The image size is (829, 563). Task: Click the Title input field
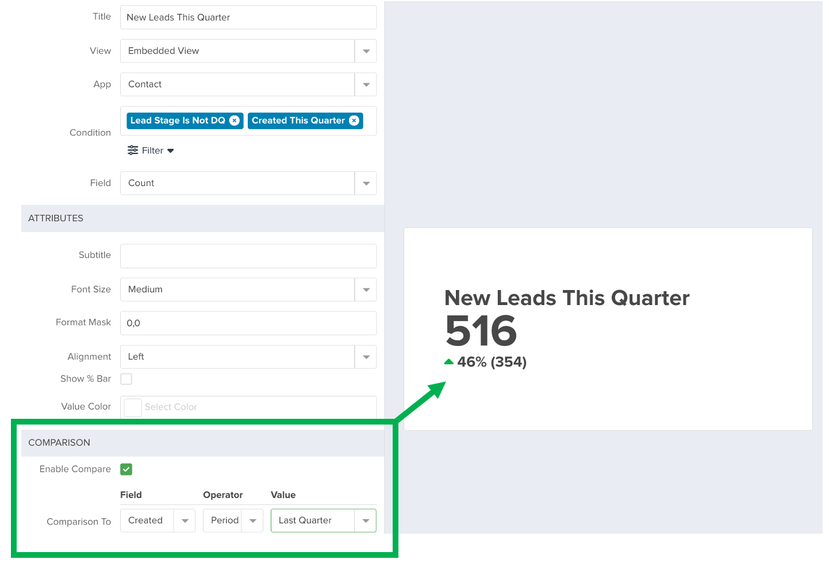point(248,17)
